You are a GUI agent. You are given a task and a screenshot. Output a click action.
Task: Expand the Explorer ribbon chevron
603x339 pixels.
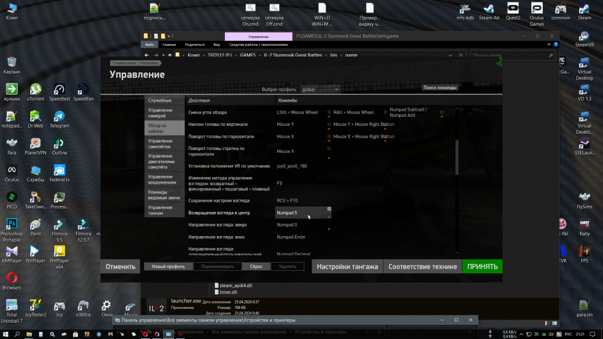click(548, 45)
